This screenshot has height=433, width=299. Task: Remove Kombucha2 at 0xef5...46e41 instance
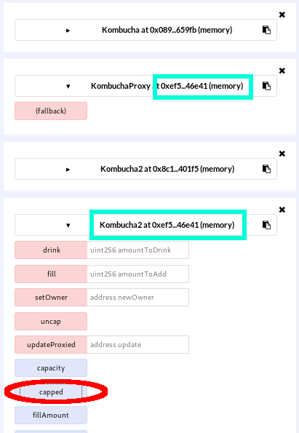282,210
